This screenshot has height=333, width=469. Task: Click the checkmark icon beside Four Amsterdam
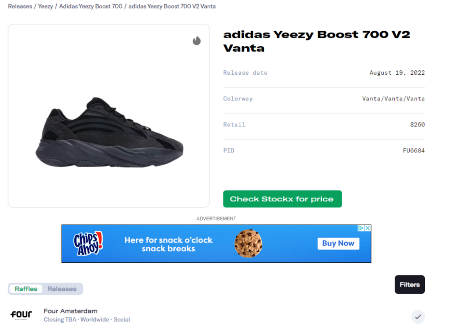418,317
